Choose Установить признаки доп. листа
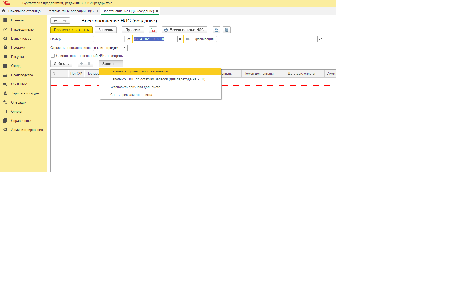This screenshot has width=455, height=291. [135, 87]
